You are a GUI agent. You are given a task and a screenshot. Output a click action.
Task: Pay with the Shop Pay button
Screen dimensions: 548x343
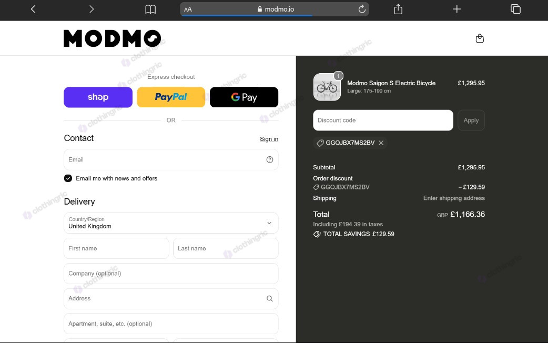tap(98, 97)
